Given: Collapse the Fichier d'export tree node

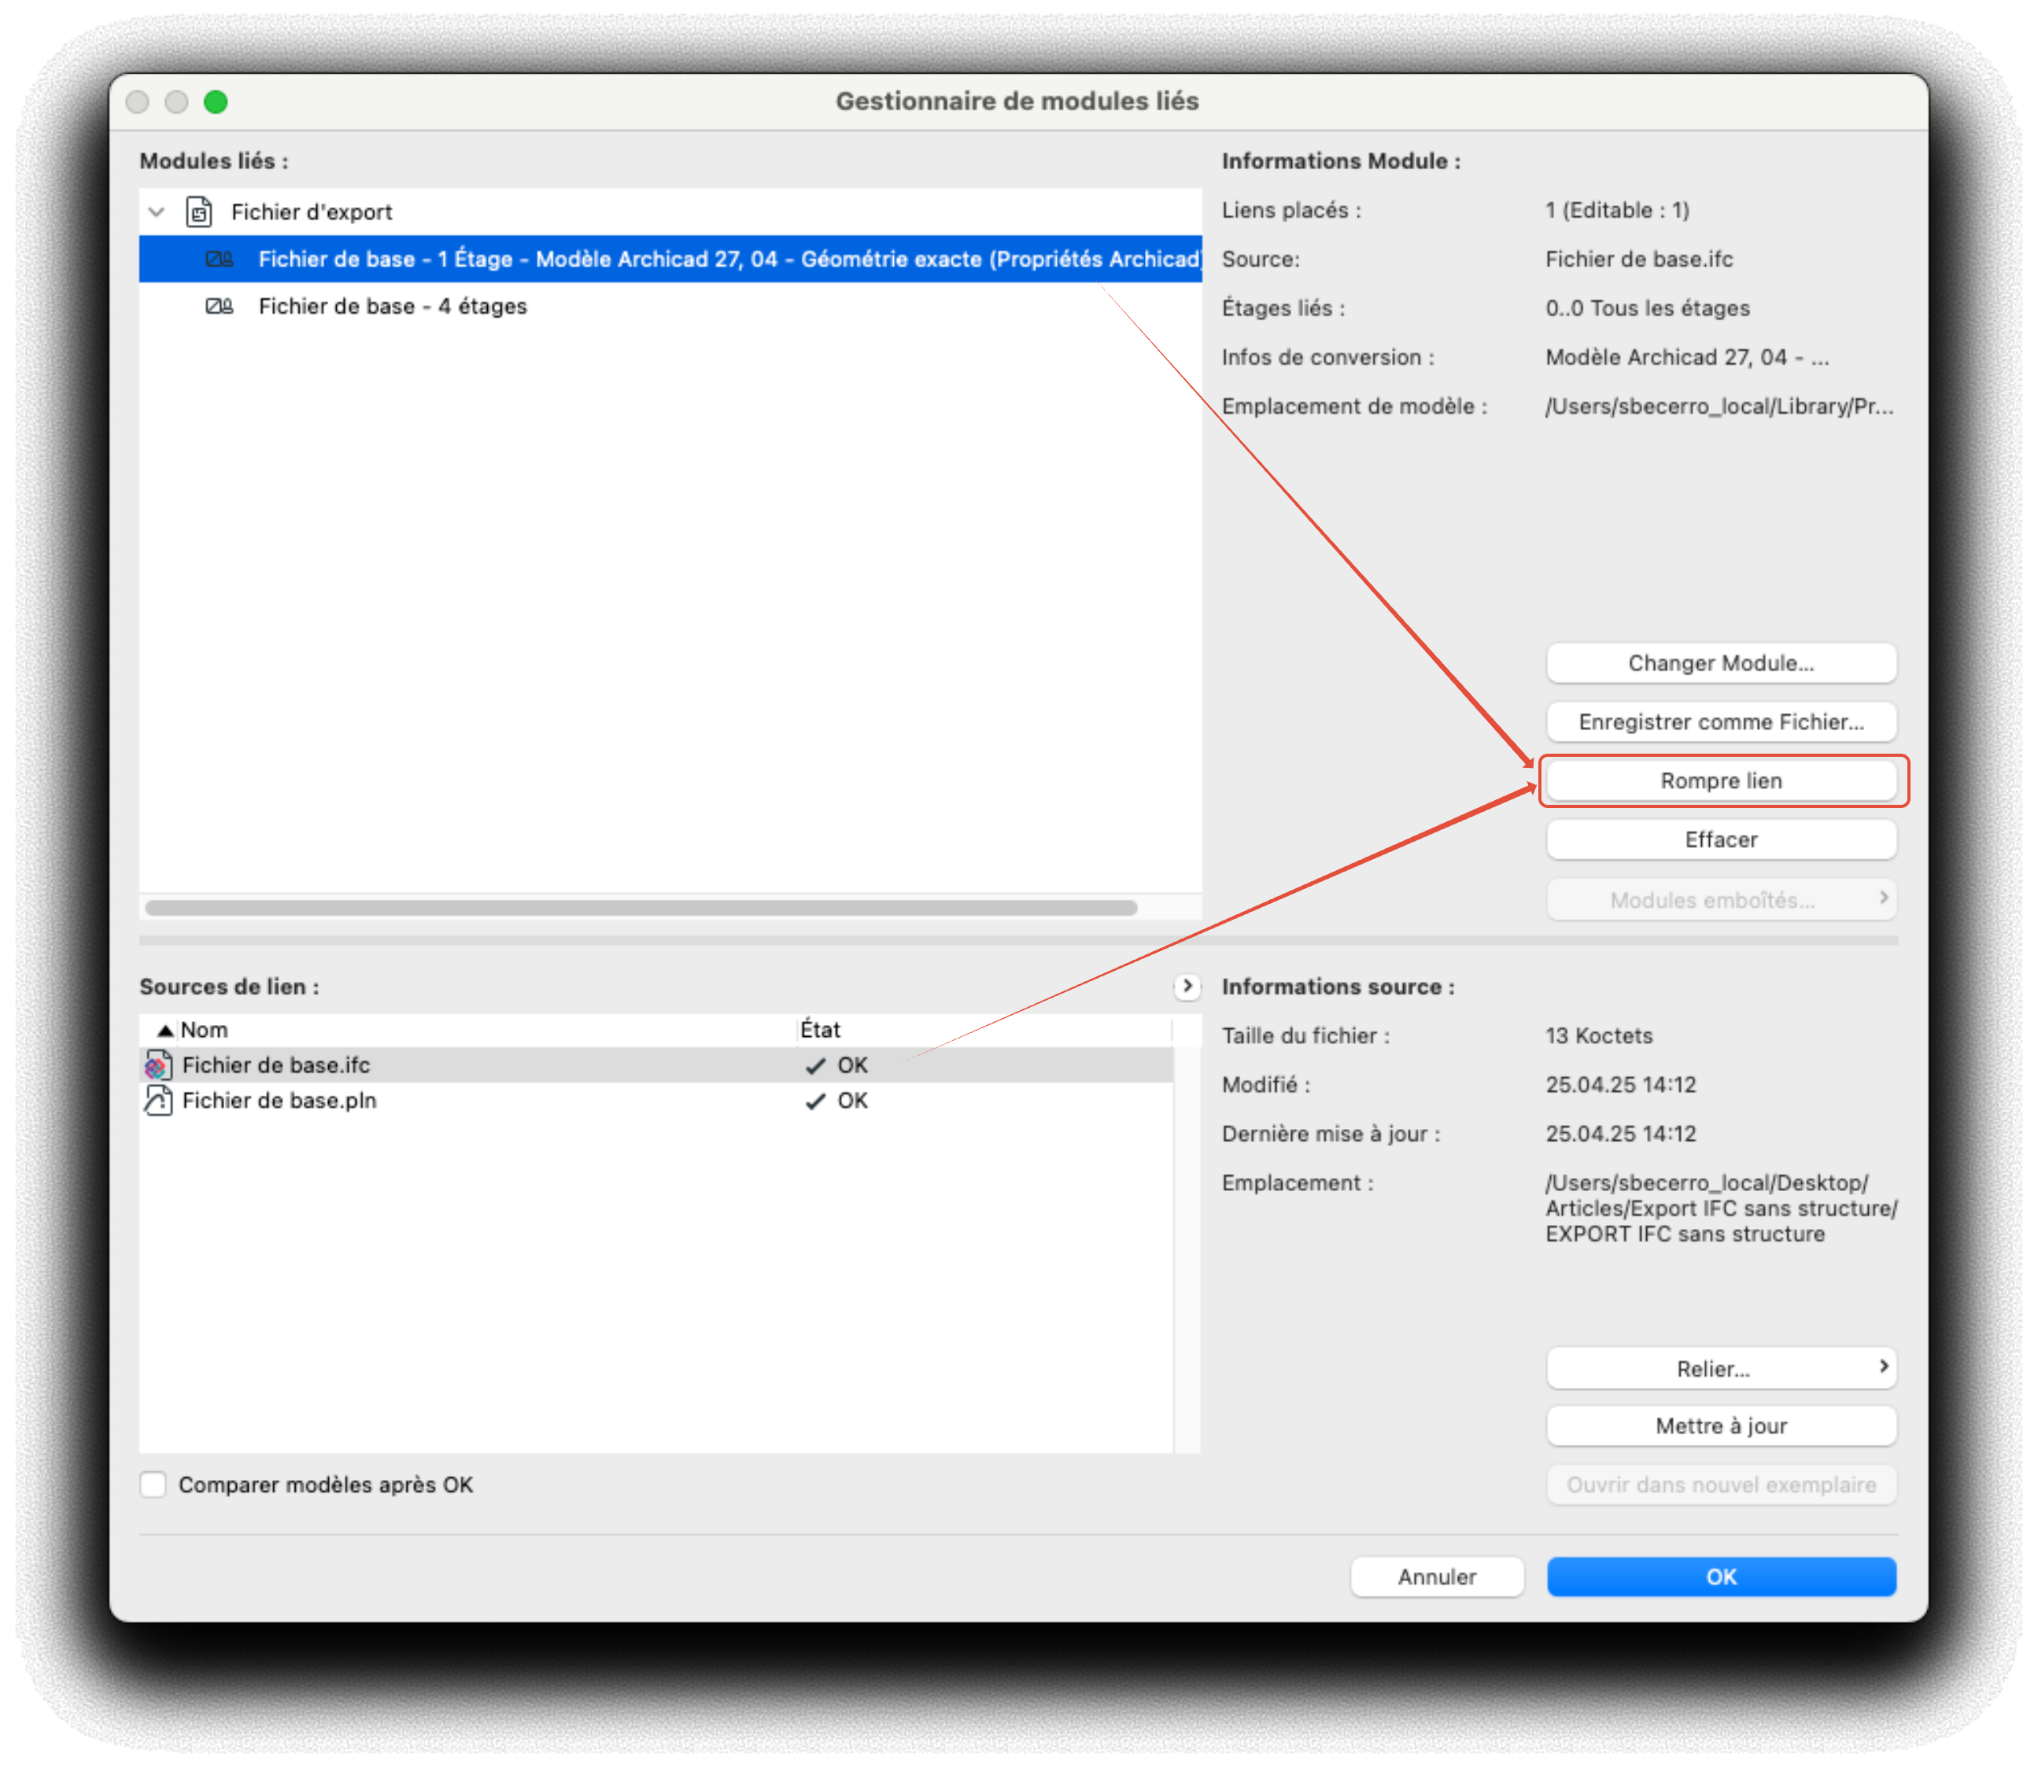Looking at the screenshot, I should [x=156, y=212].
